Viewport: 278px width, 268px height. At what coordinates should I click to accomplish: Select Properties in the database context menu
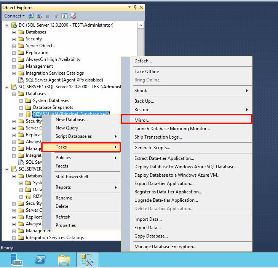(x=66, y=225)
